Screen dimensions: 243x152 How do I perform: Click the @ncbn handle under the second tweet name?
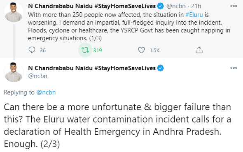pos(37,76)
